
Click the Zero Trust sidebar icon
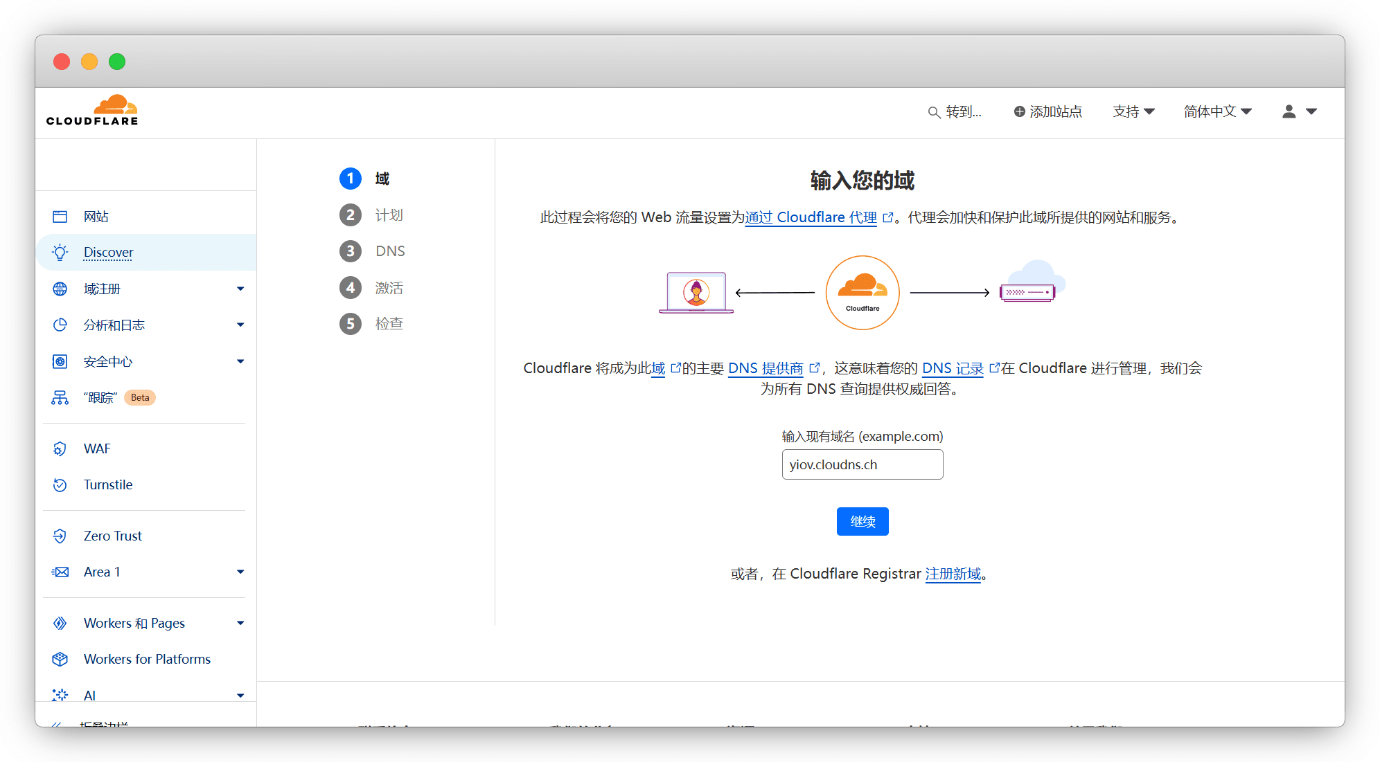coord(60,536)
